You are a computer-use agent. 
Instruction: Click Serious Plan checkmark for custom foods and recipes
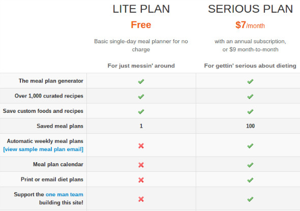(x=250, y=111)
